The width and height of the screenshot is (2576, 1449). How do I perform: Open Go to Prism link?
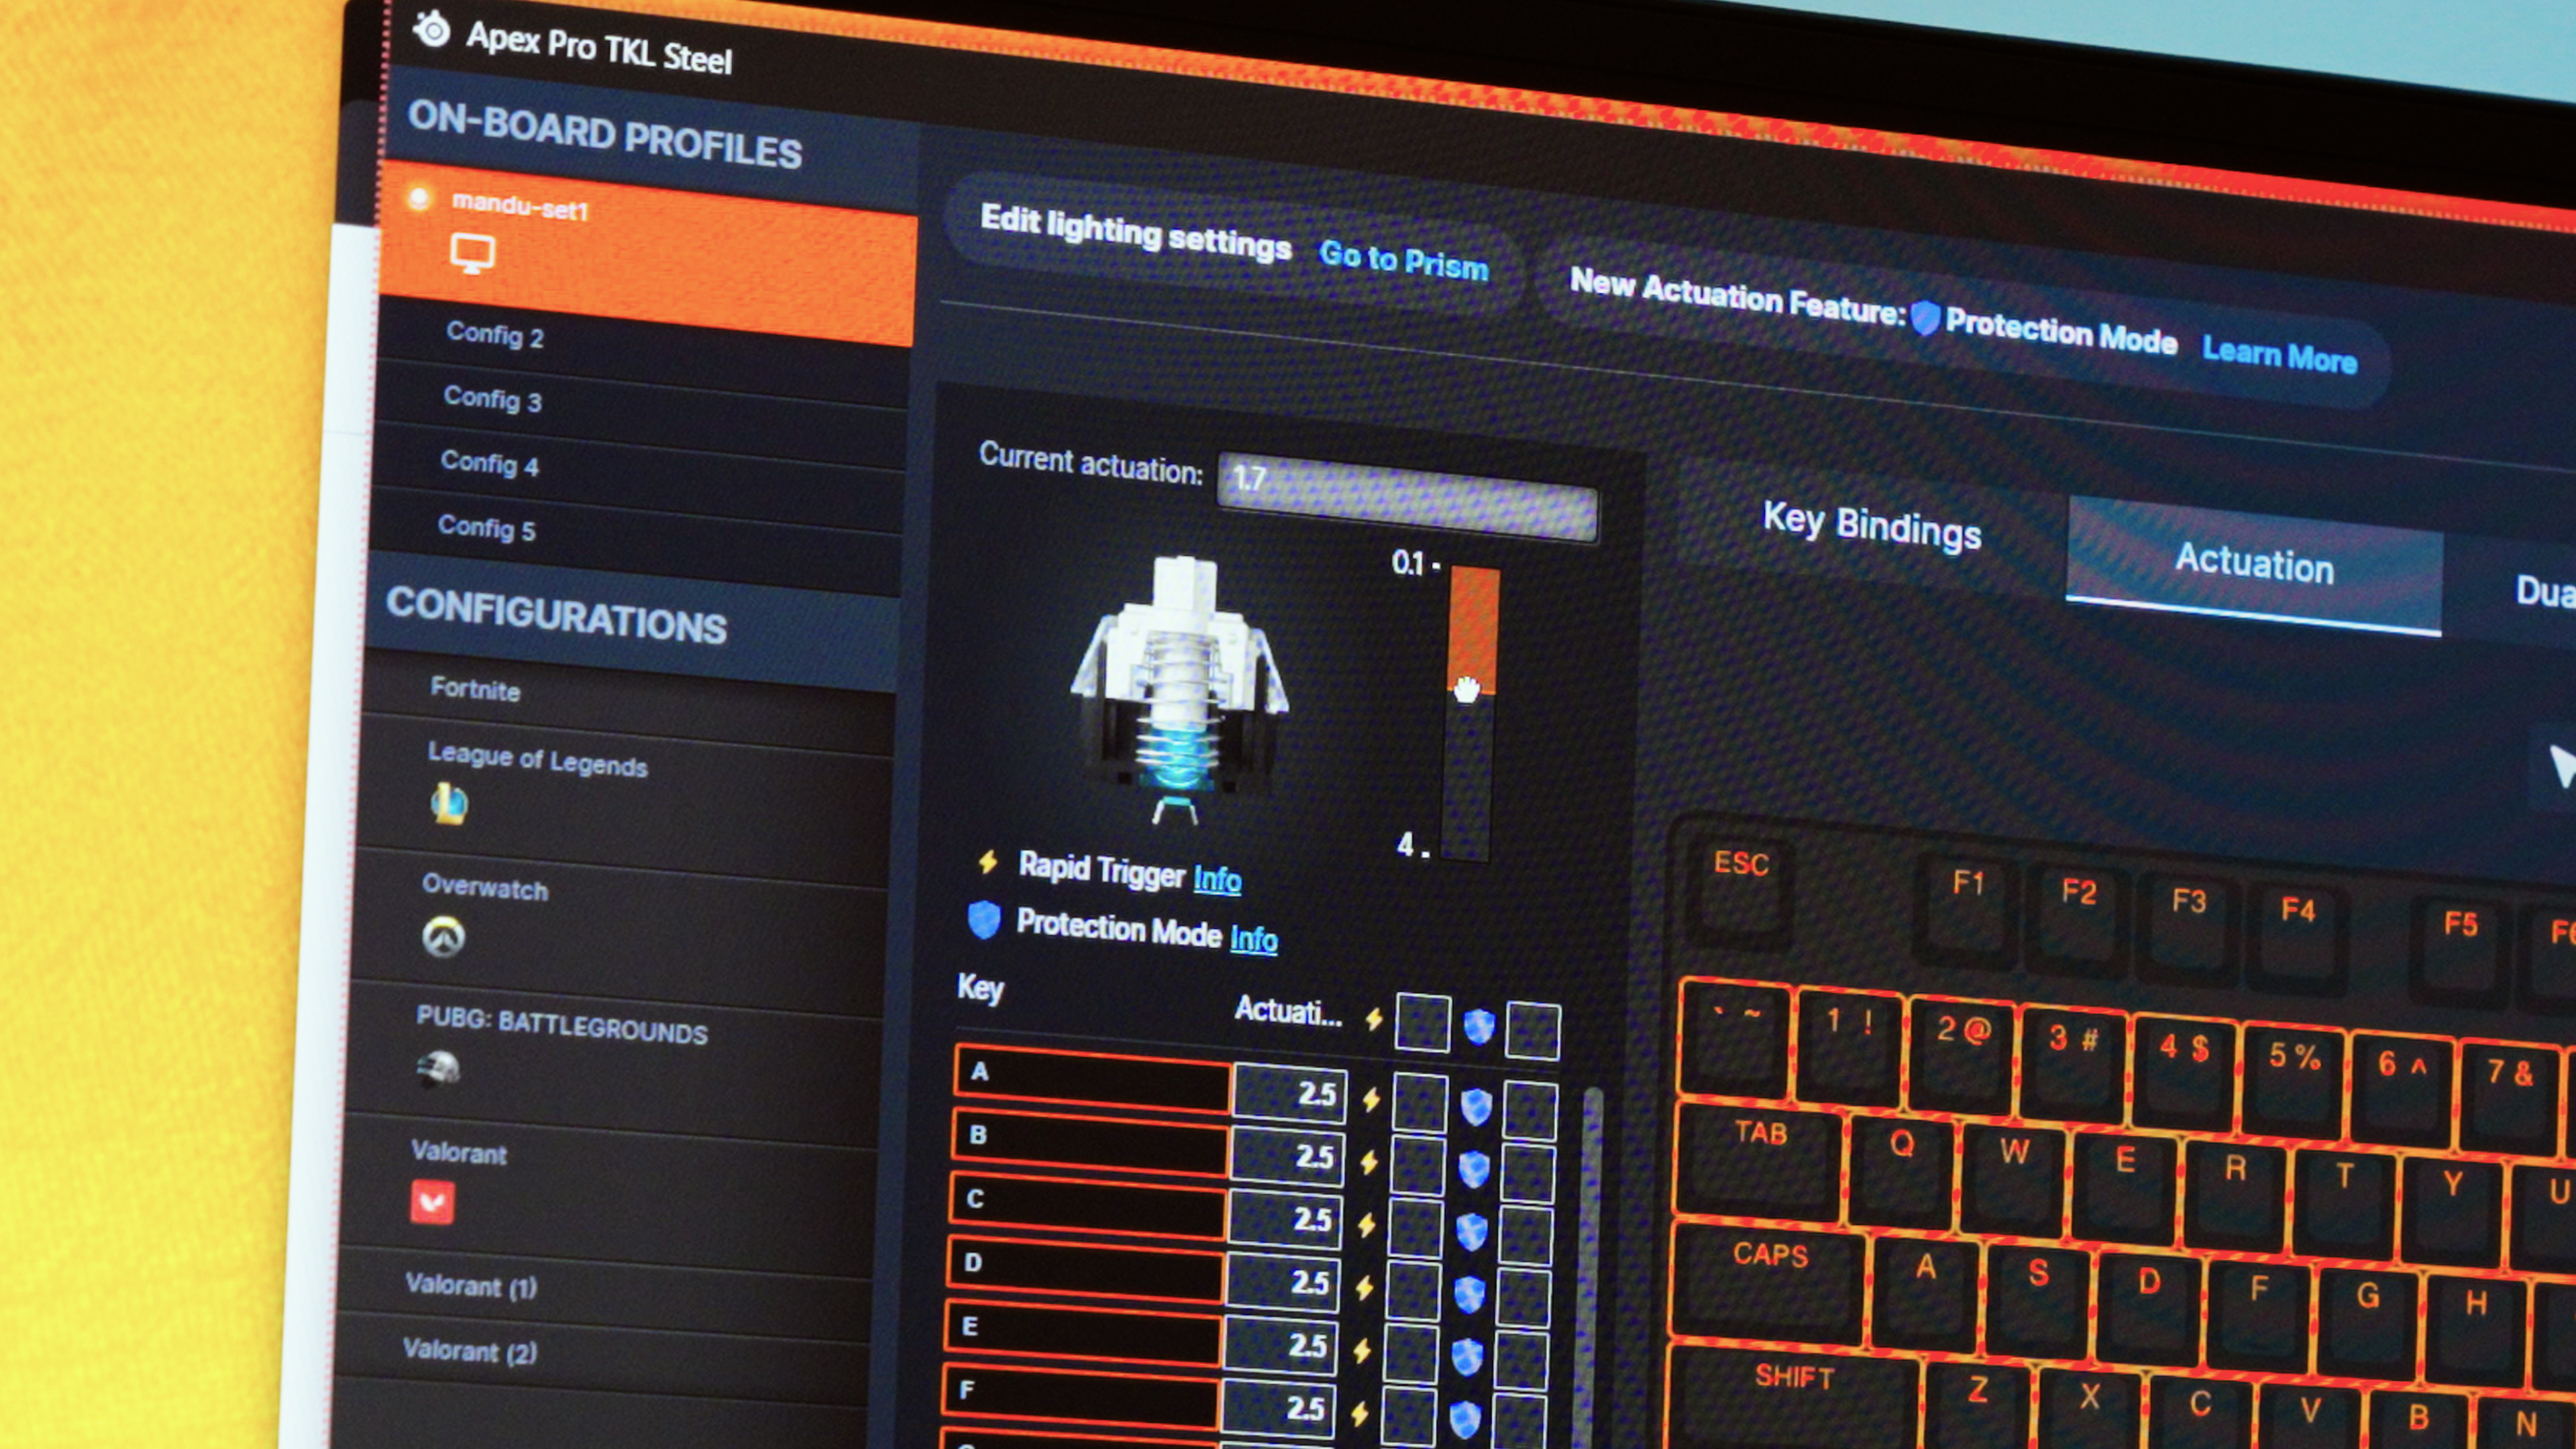[1403, 261]
